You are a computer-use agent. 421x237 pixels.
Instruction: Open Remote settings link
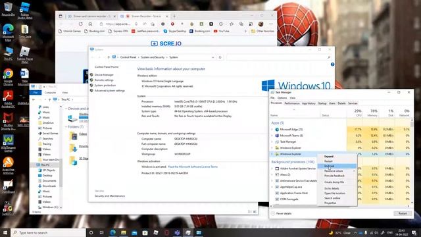click(104, 80)
